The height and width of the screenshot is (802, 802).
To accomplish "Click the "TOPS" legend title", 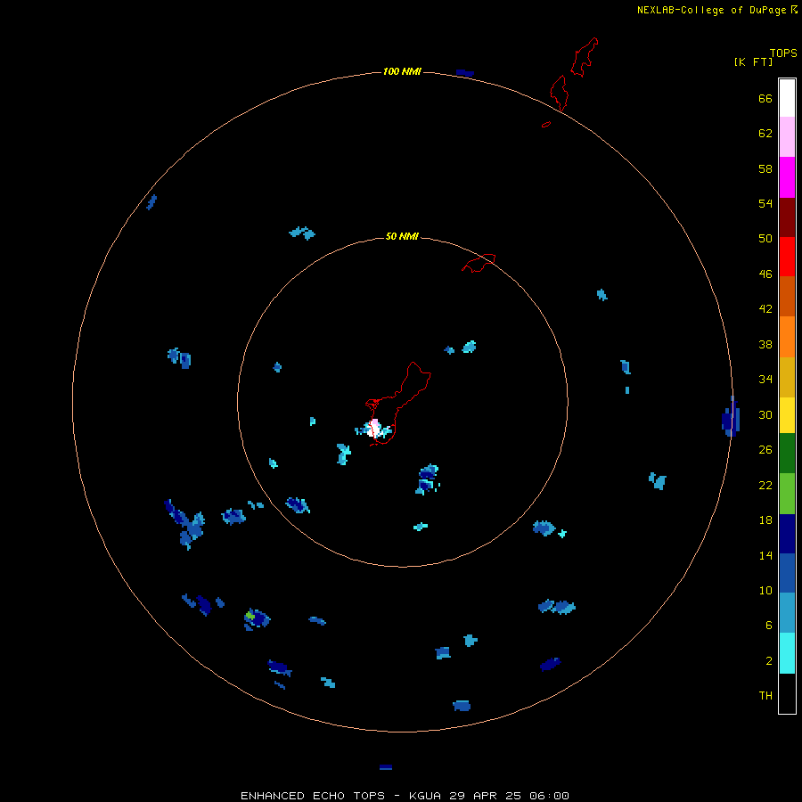I will 783,53.
